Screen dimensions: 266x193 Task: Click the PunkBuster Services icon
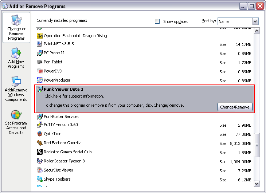pos(40,117)
